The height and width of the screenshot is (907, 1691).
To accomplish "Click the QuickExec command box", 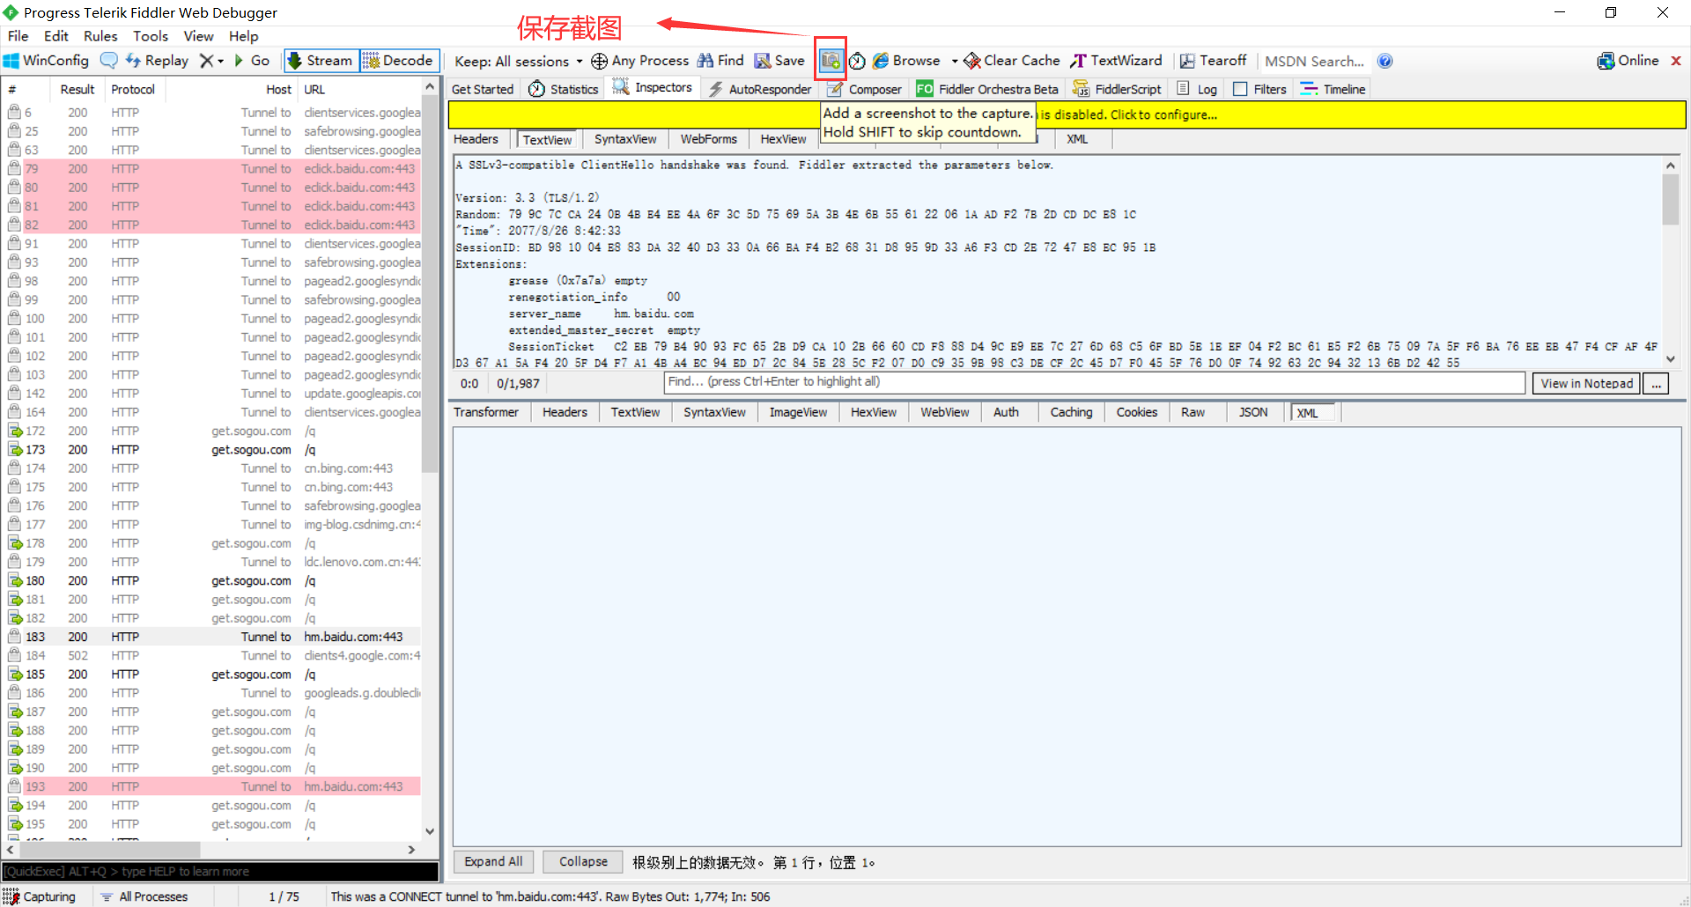I will click(220, 871).
